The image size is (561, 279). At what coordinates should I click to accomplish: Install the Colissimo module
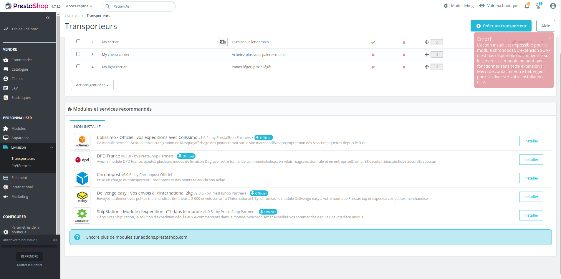(531, 141)
